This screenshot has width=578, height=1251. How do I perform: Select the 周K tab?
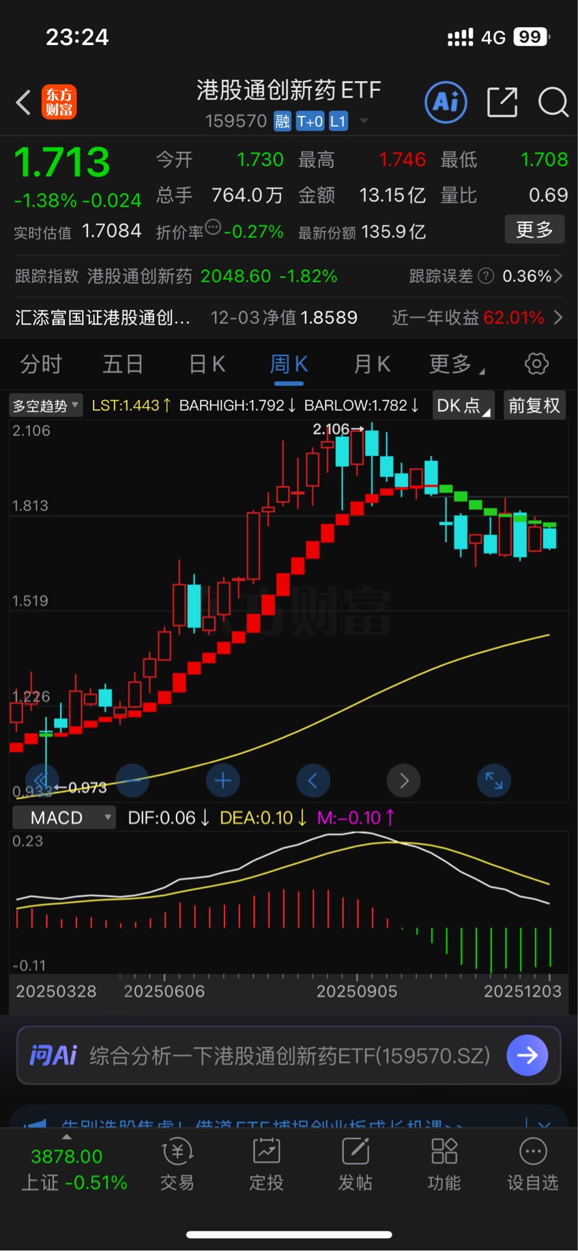tap(289, 364)
